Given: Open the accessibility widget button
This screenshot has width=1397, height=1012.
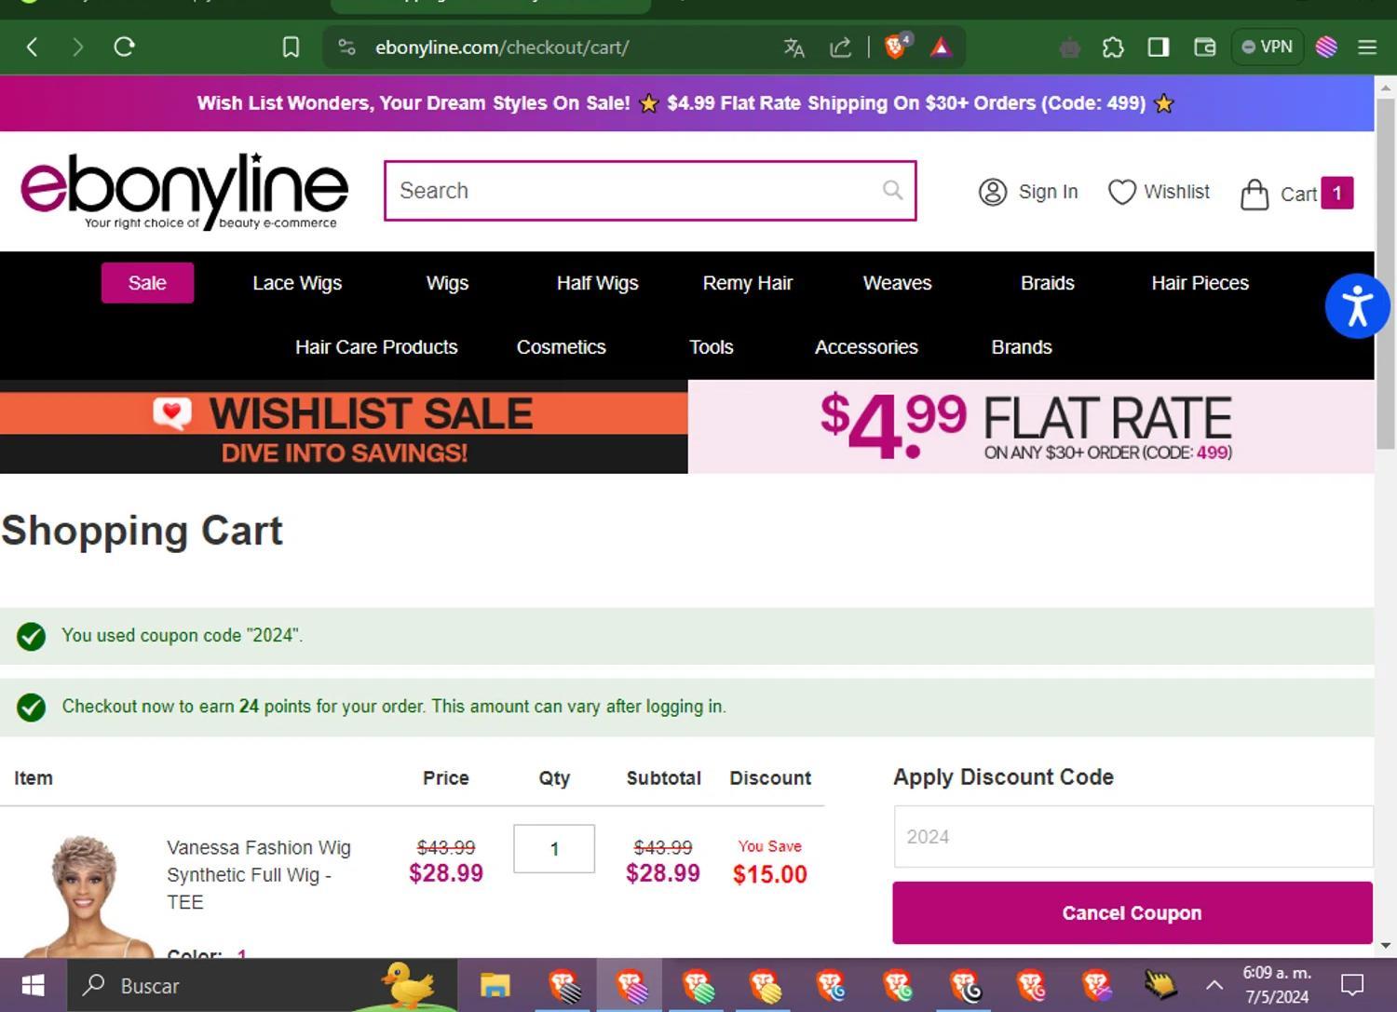Looking at the screenshot, I should [1357, 306].
